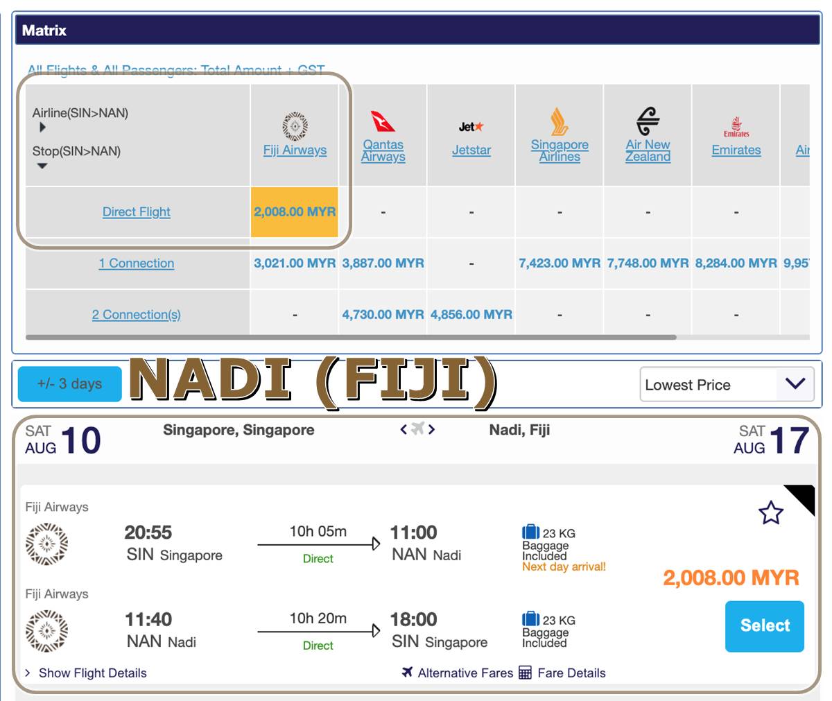832x701 pixels.
Task: Open the Singapore Airlines link
Action: [560, 150]
